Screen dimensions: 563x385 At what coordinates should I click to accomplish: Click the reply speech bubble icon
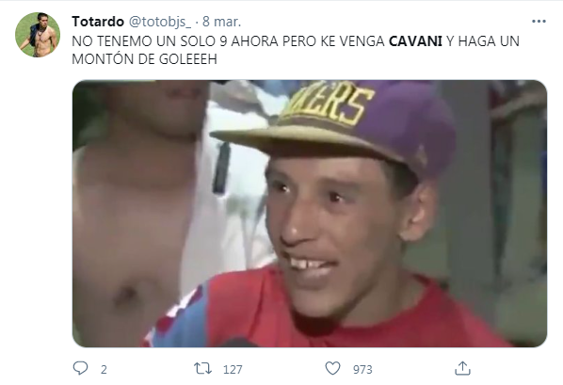click(x=80, y=368)
